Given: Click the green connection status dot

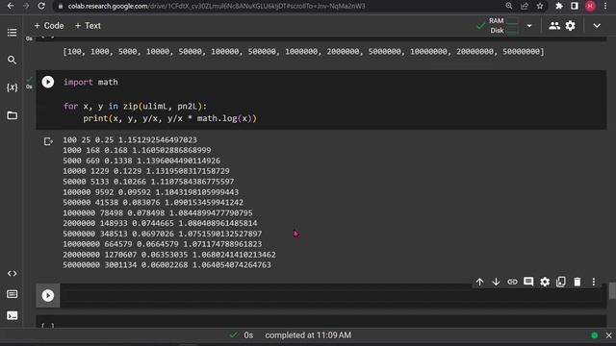Looking at the screenshot, I should (x=595, y=335).
